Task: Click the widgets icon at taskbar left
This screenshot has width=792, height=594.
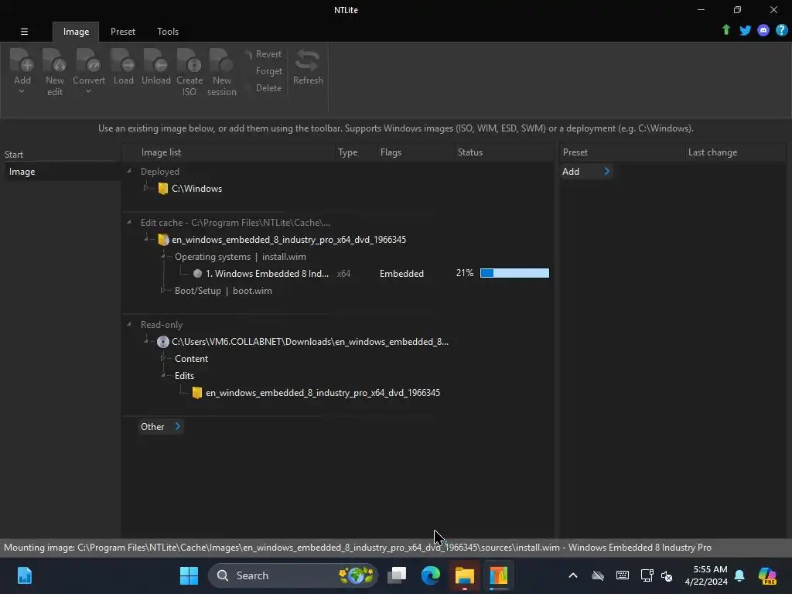Action: pos(24,575)
